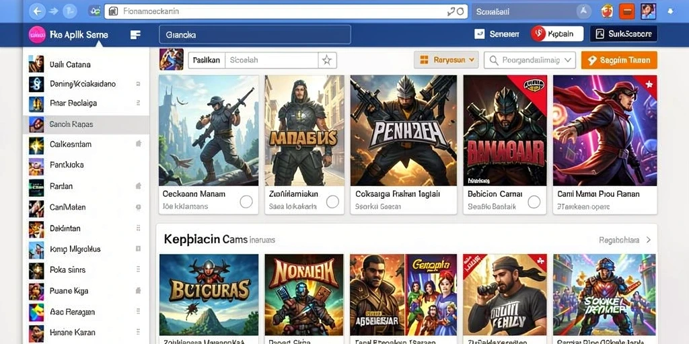Click the browser back arrow button
Viewport: 689px width, 344px height.
(37, 11)
